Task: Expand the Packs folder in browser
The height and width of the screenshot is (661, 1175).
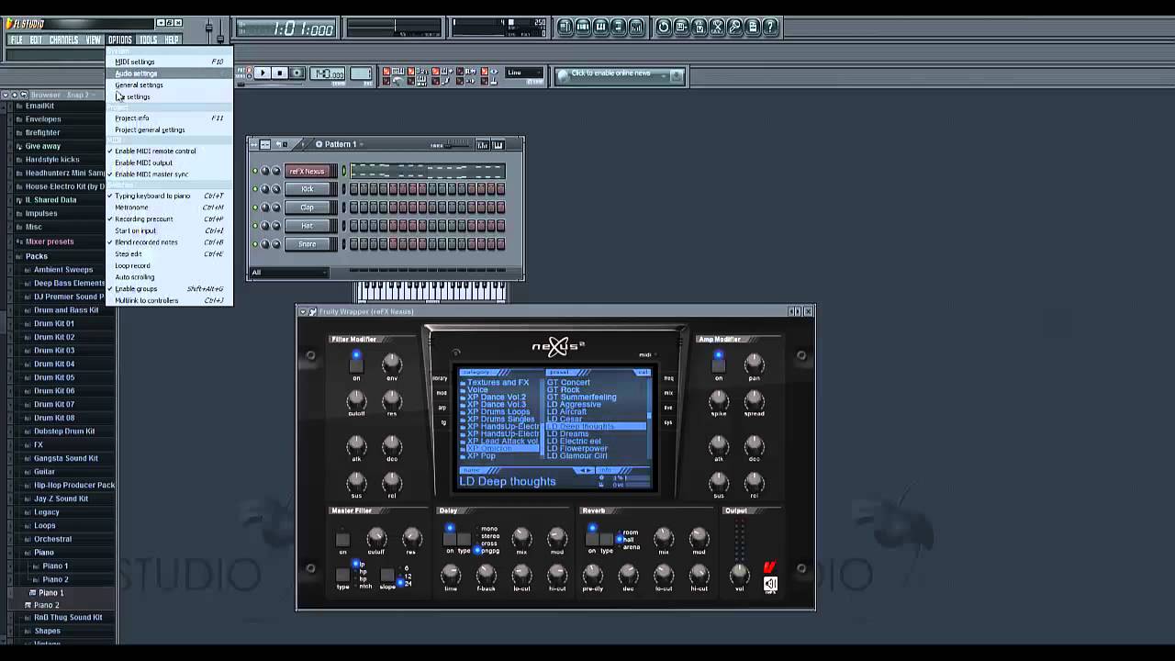Action: [x=37, y=256]
